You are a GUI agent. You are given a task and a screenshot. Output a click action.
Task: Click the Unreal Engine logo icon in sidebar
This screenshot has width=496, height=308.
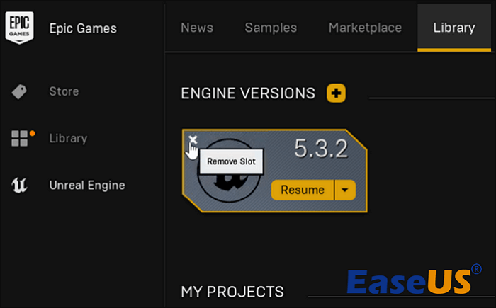coord(19,186)
